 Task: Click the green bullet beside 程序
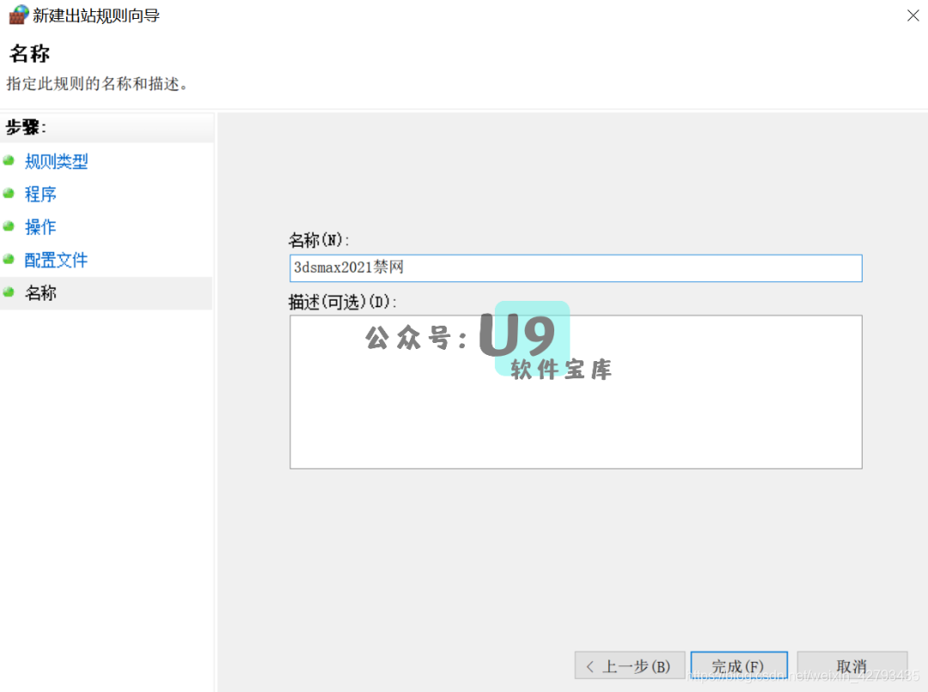pyautogui.click(x=9, y=193)
